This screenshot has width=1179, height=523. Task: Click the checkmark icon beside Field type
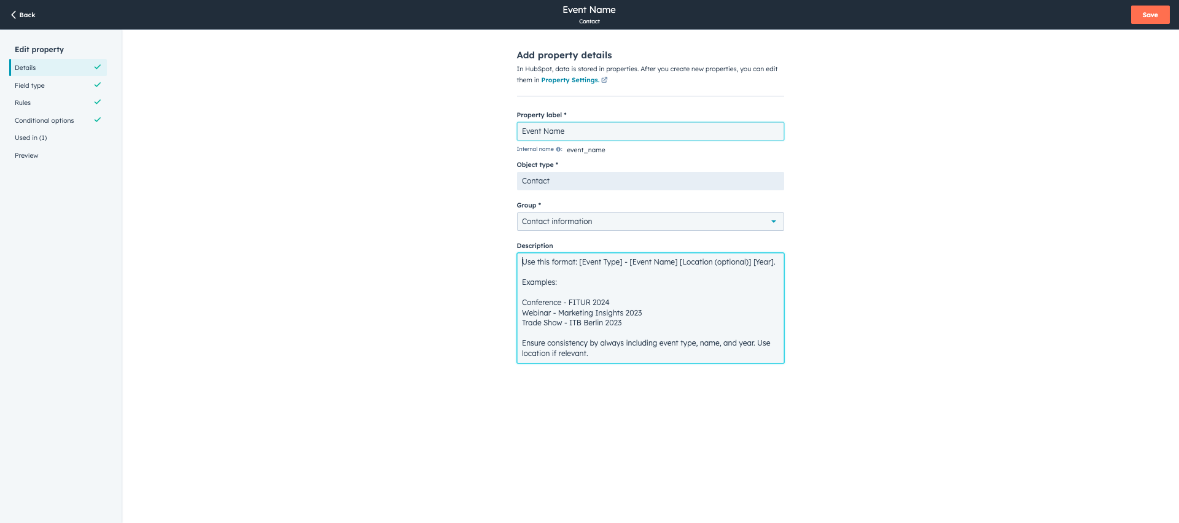pos(97,85)
